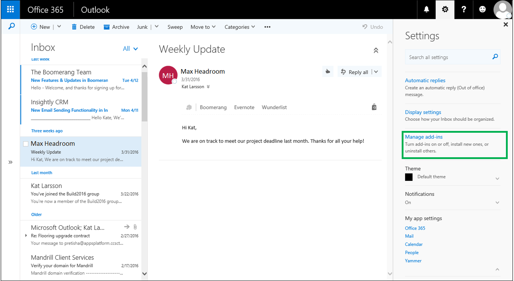Open the New dropdown arrow
Image resolution: width=514 pixels, height=281 pixels.
click(x=59, y=27)
